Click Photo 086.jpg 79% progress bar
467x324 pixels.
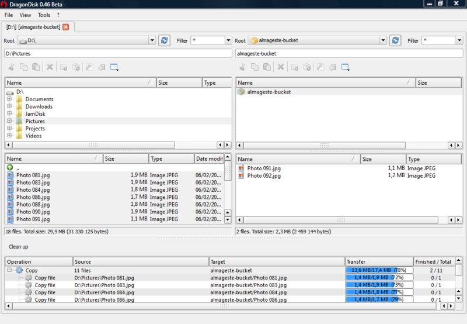pyautogui.click(x=379, y=299)
